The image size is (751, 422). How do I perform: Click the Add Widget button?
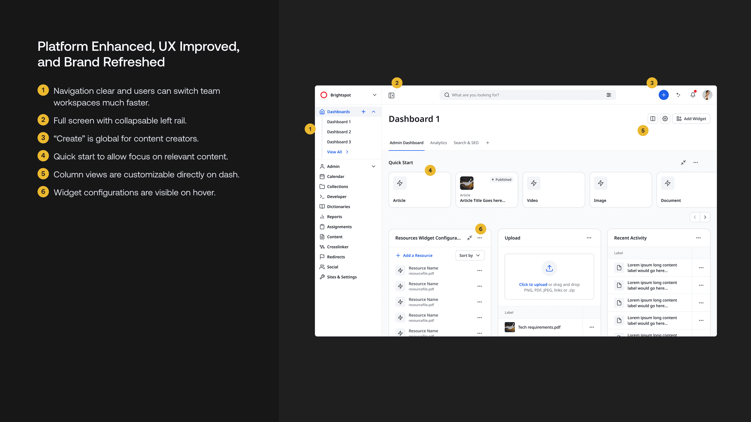pos(691,119)
